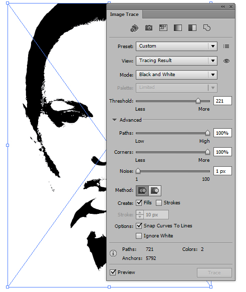Image resolution: width=246 pixels, height=292 pixels.
Task: Uncheck the Fills checkbox
Action: [x=139, y=203]
